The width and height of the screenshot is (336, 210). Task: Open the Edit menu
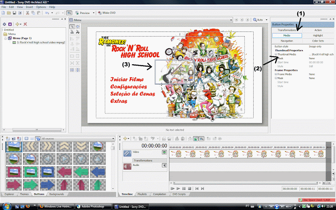click(11, 7)
